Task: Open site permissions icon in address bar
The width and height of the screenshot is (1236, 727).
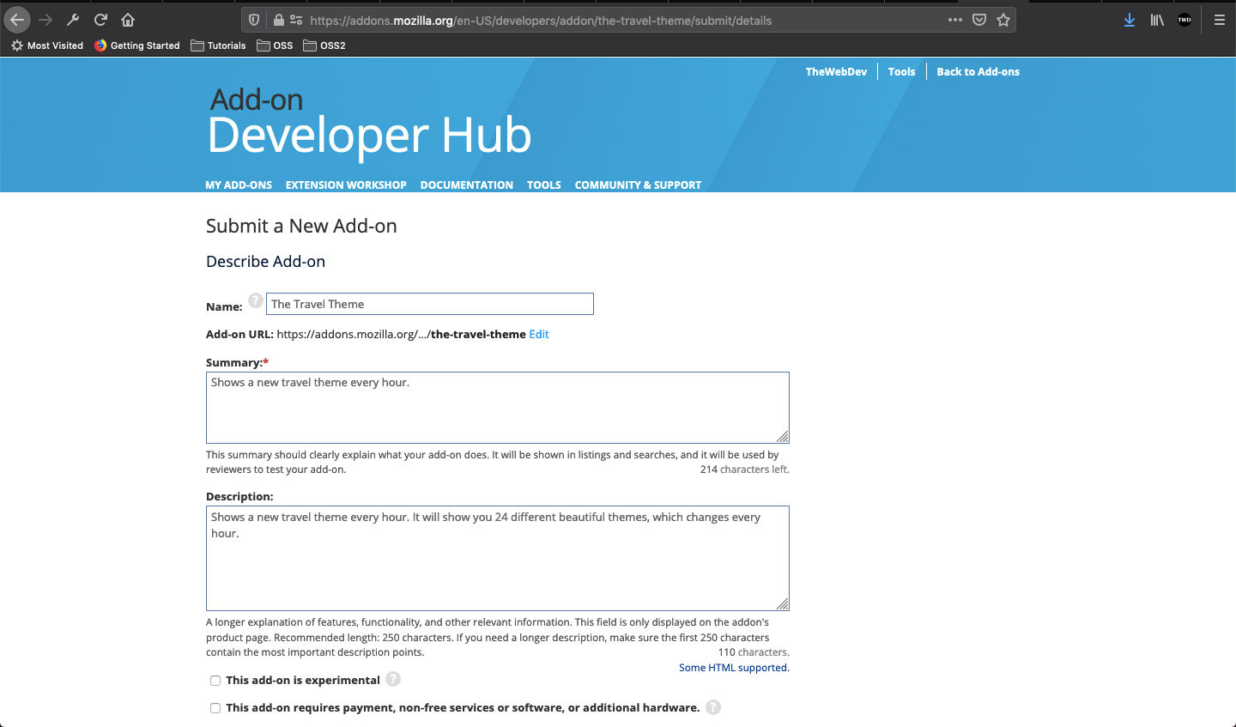Action: [296, 20]
